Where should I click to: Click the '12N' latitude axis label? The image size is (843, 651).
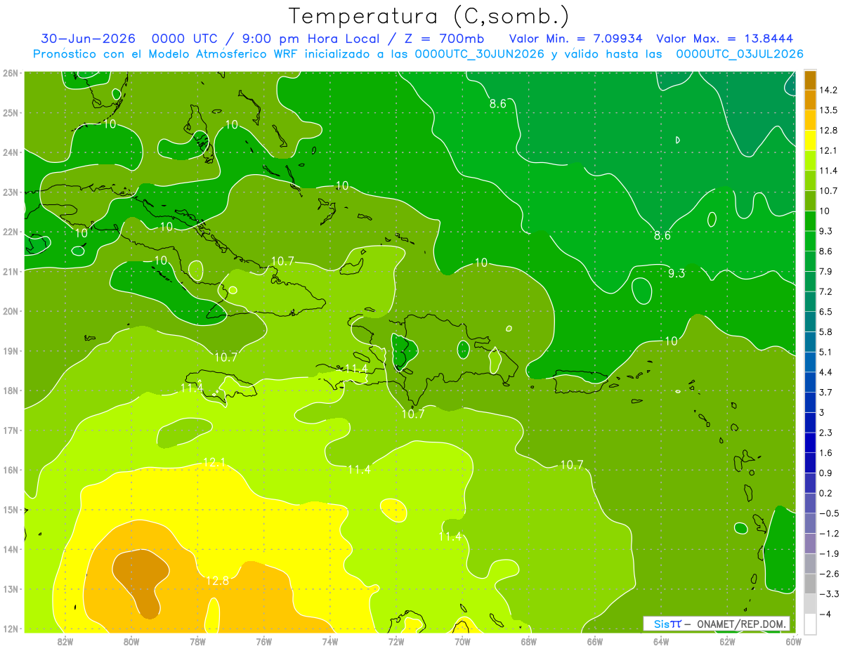10,629
